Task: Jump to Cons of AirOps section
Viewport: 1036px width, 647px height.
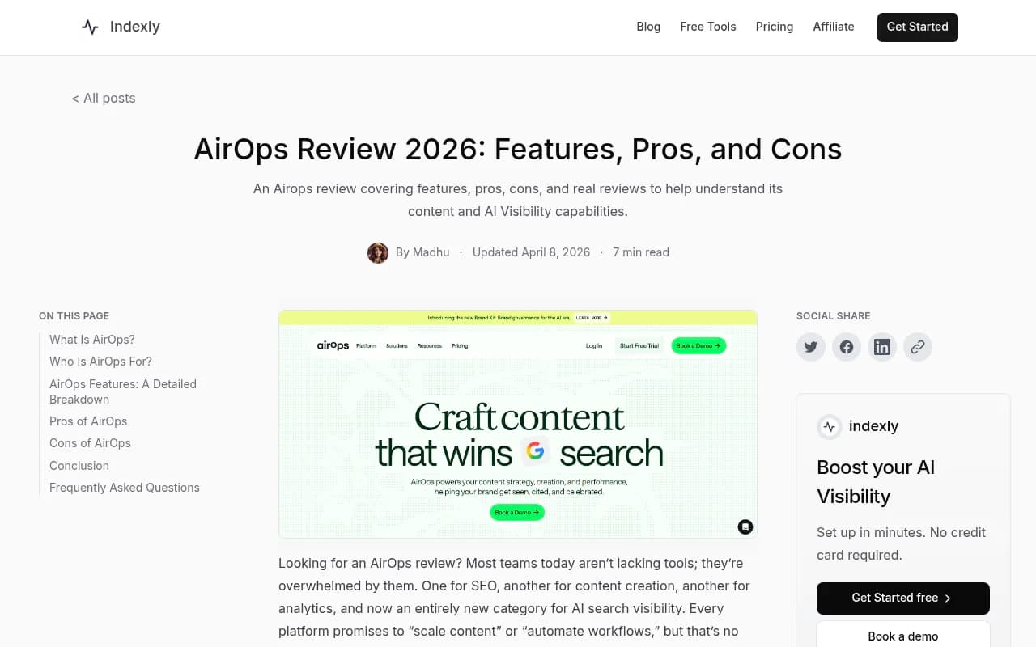Action: point(90,443)
